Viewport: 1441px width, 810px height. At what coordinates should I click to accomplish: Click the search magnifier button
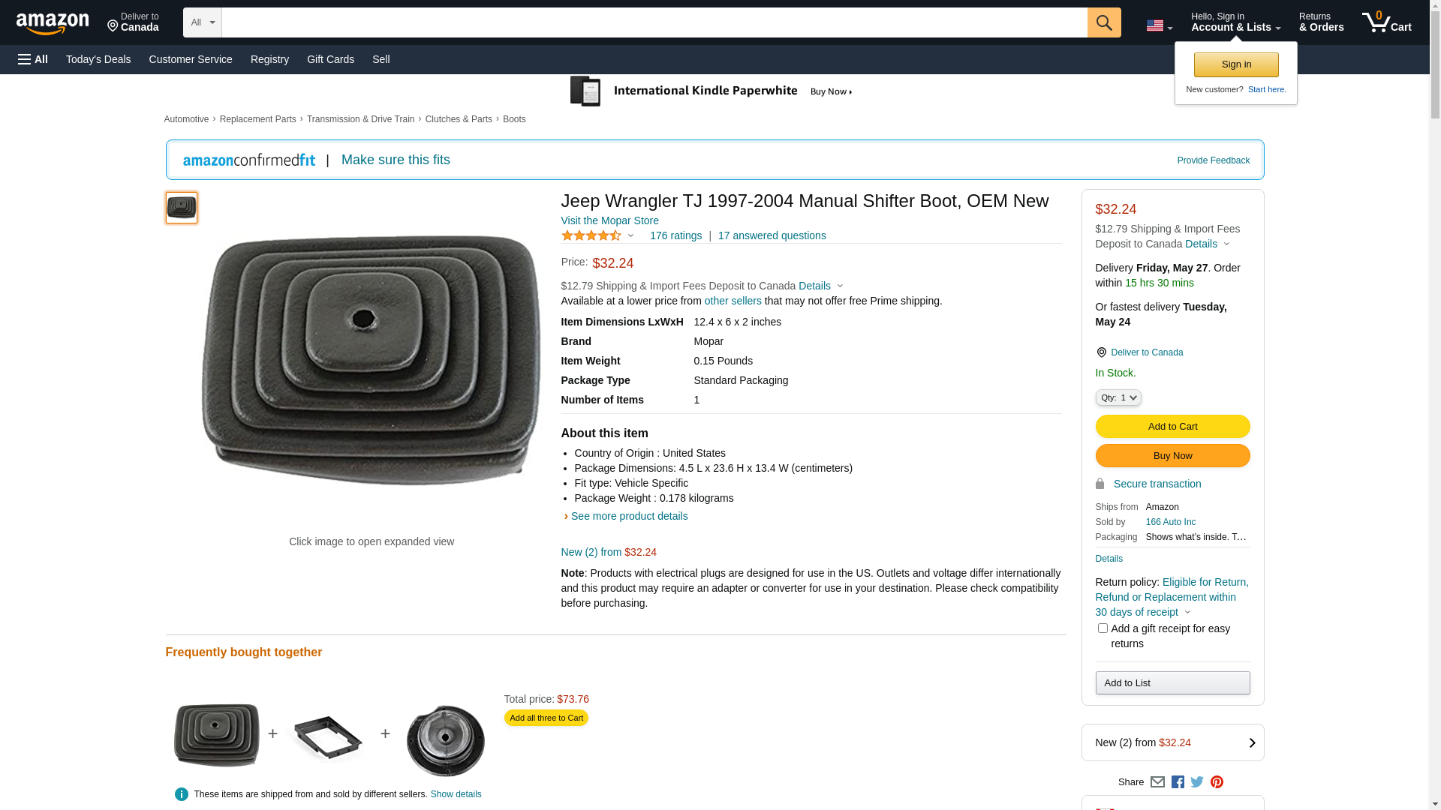point(1103,22)
